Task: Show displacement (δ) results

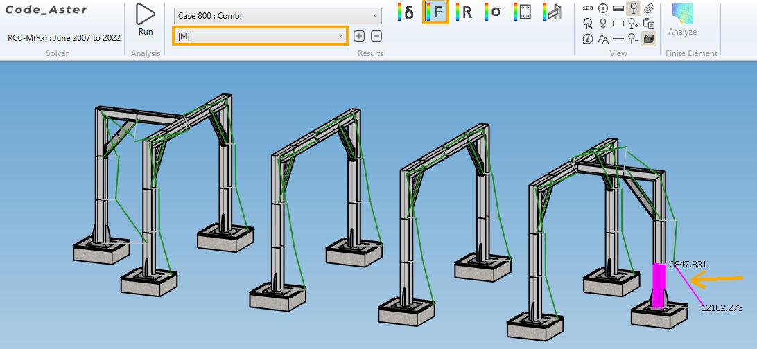Action: (x=408, y=12)
